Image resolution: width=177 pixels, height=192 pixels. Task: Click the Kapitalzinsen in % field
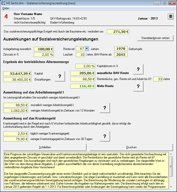pyautogui.click(x=85, y=66)
